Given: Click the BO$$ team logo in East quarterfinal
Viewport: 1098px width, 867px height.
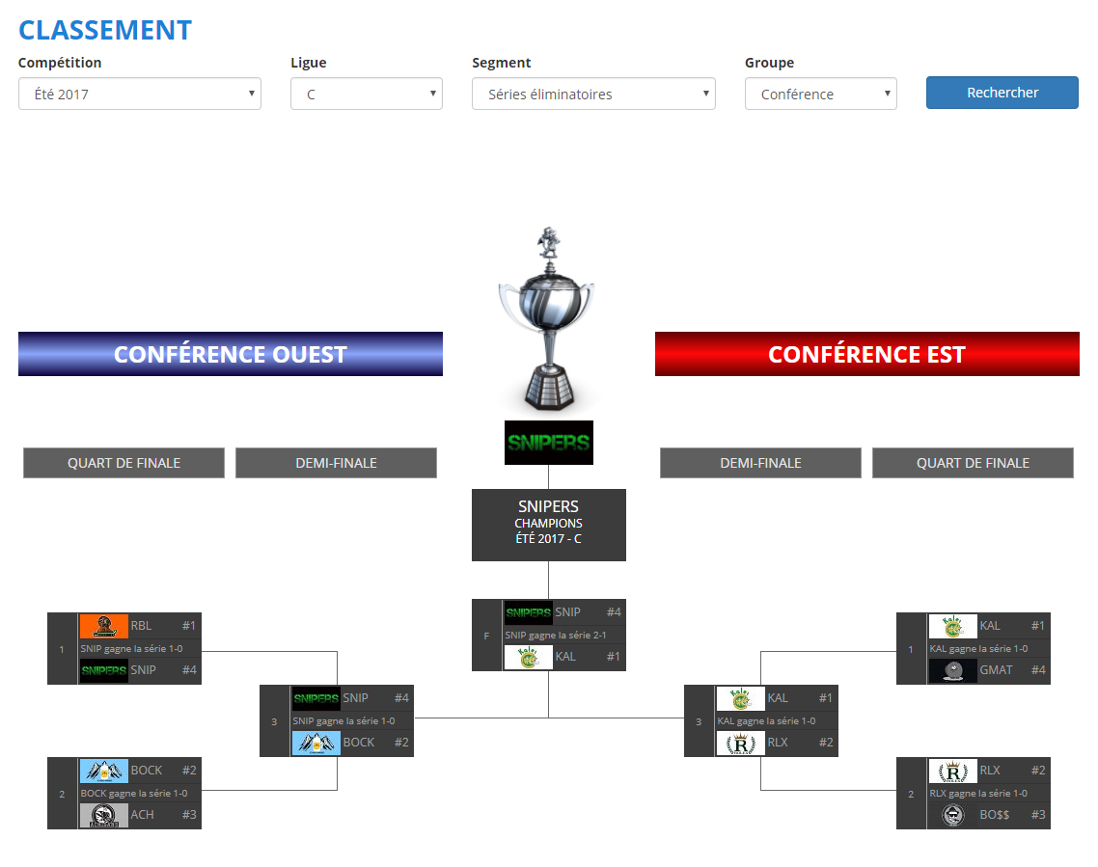Looking at the screenshot, I should coord(952,815).
